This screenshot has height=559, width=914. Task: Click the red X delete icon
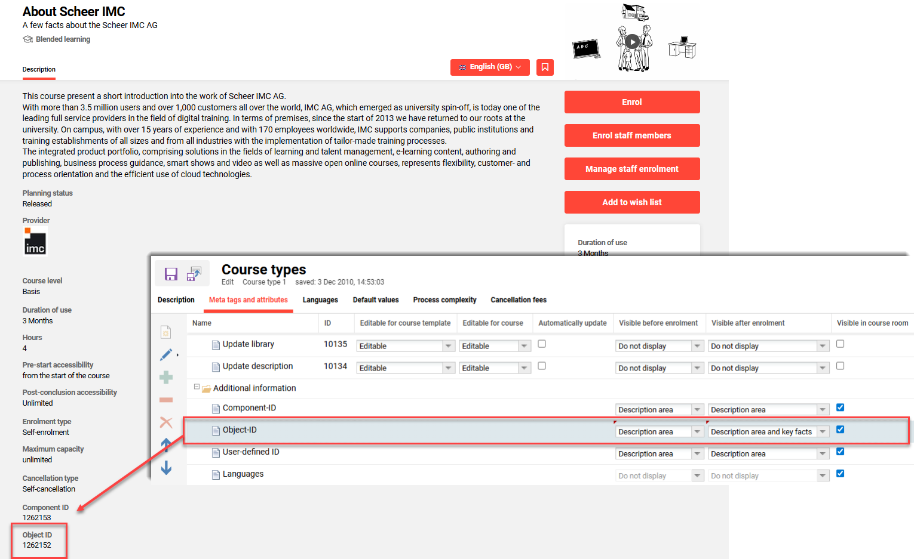[165, 422]
